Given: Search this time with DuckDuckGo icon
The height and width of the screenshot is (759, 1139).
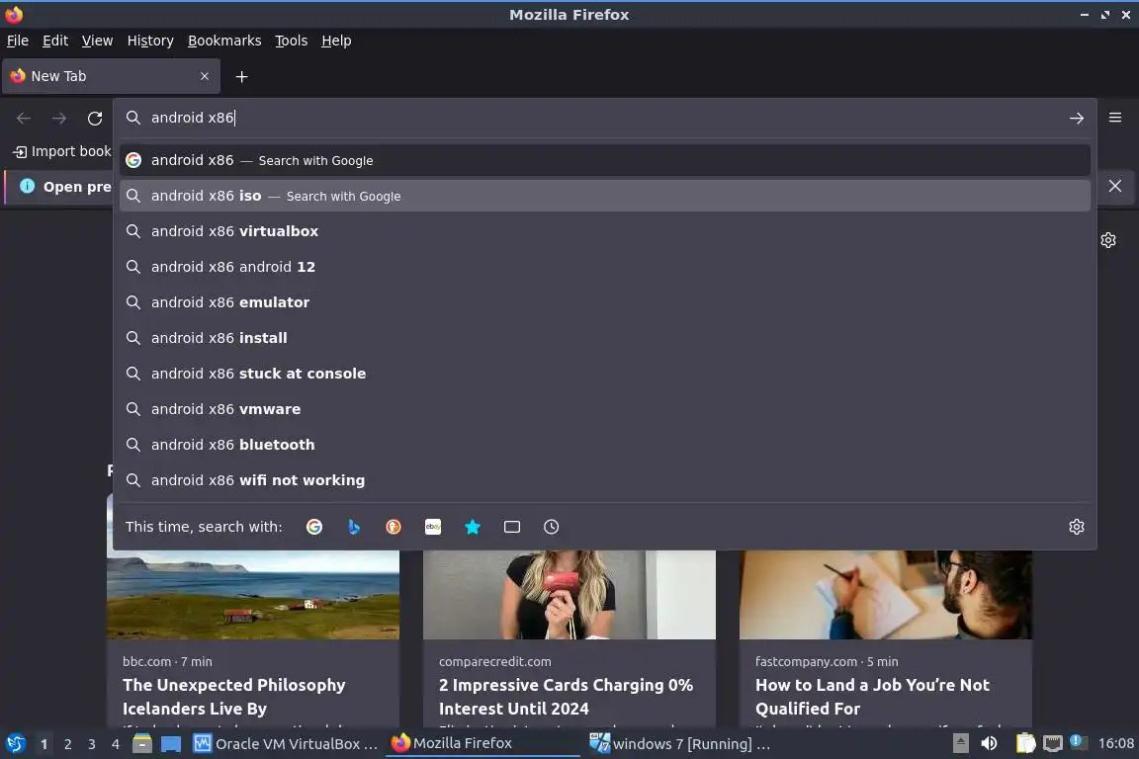Looking at the screenshot, I should point(393,527).
